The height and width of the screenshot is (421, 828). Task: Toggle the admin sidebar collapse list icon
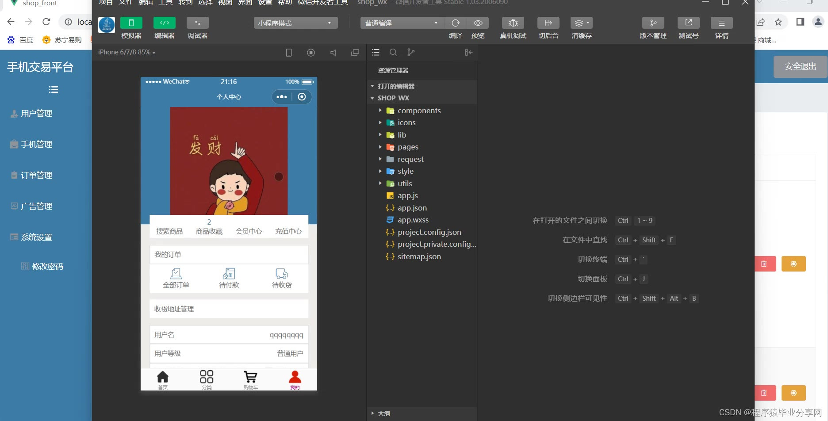pyautogui.click(x=54, y=90)
